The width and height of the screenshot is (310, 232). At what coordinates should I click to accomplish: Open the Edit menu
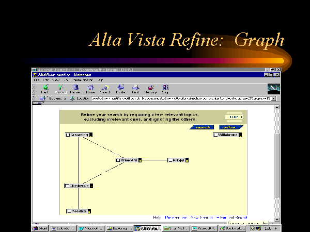coord(44,80)
